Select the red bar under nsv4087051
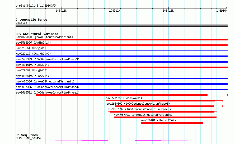Viewport: 235px width, 144px height. [x=165, y=117]
